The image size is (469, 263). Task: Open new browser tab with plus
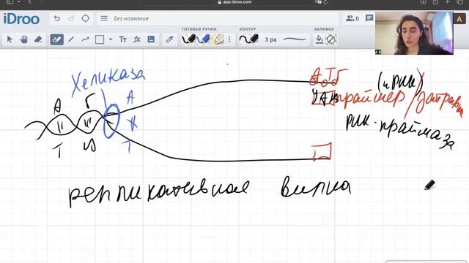coord(448,1)
